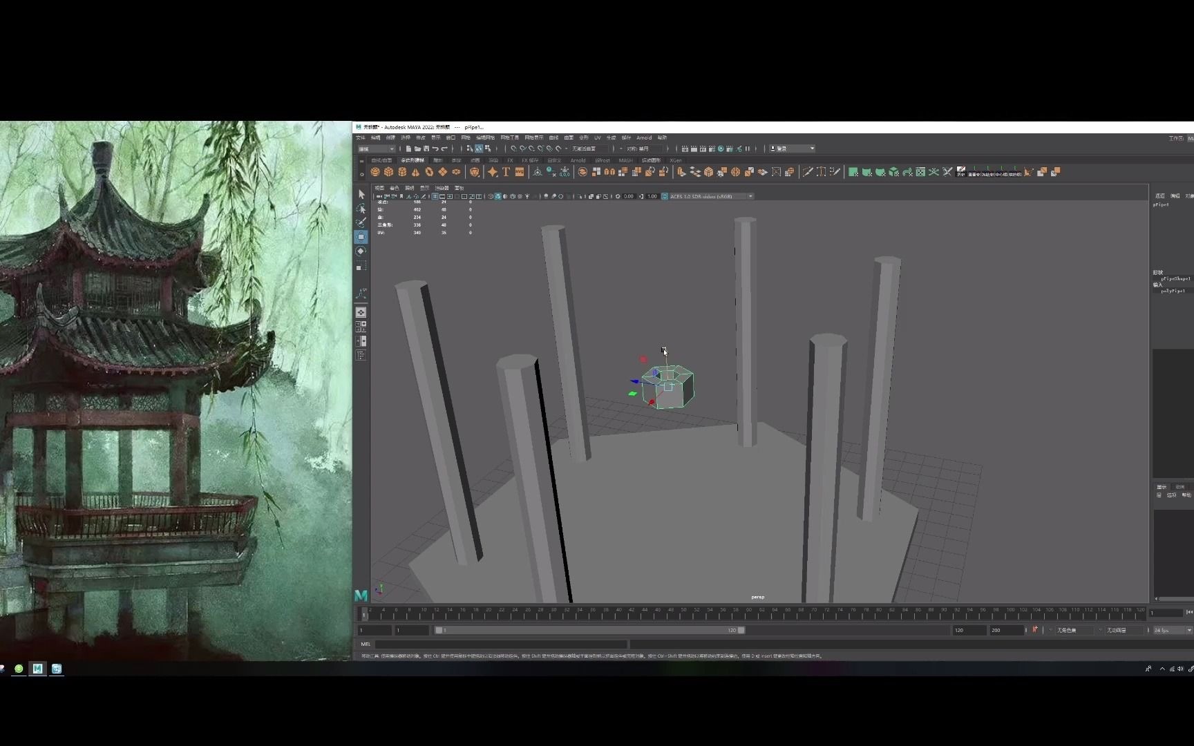Choose the Select tool arrow in toolbox

[x=361, y=194]
